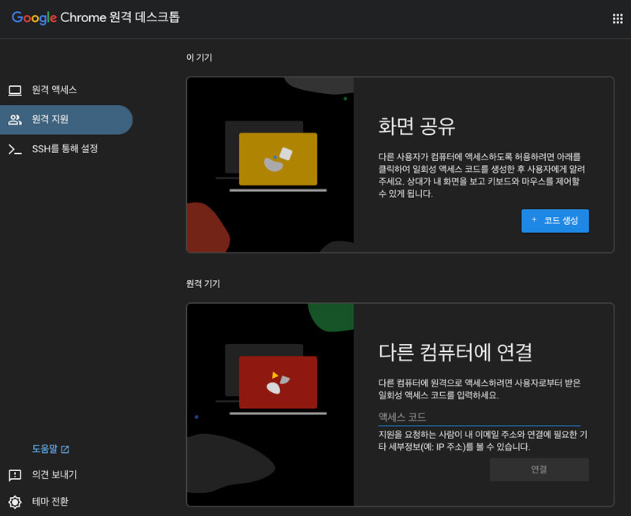Click the 원격 기기 section label
The height and width of the screenshot is (516, 631).
203,284
